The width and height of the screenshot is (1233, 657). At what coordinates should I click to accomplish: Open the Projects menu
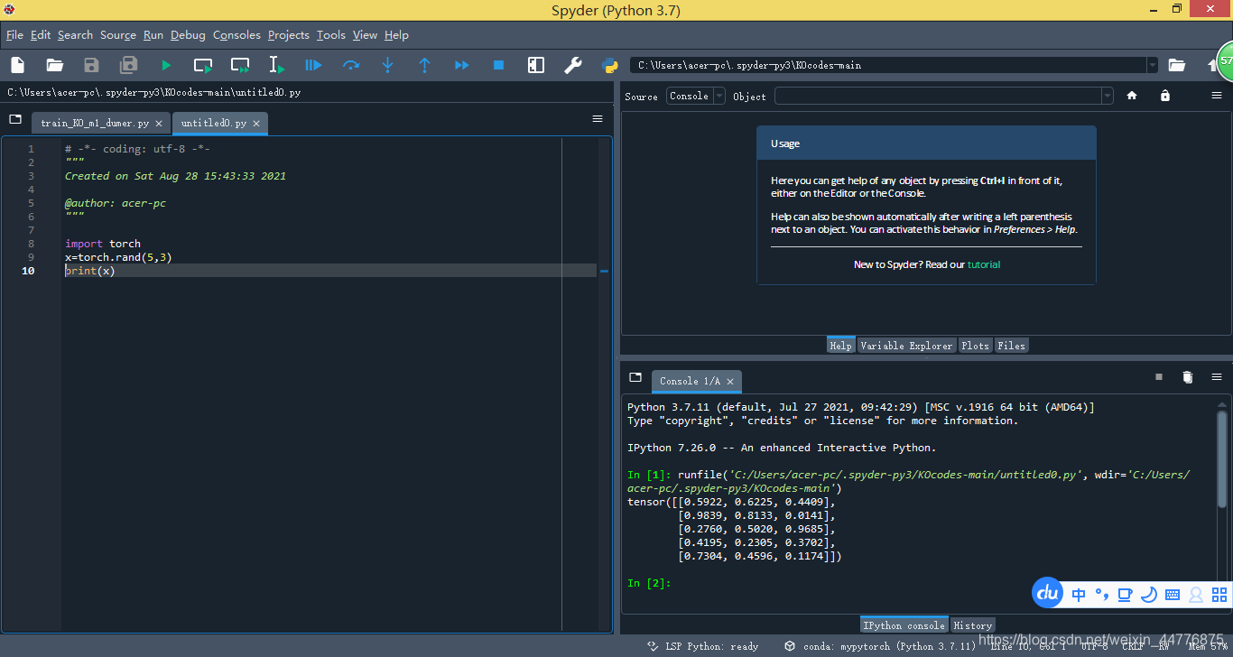[288, 35]
